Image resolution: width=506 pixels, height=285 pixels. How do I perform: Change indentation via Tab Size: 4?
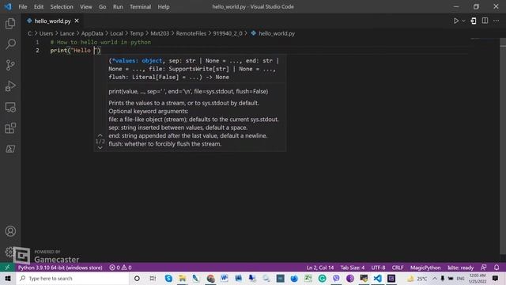click(x=353, y=268)
